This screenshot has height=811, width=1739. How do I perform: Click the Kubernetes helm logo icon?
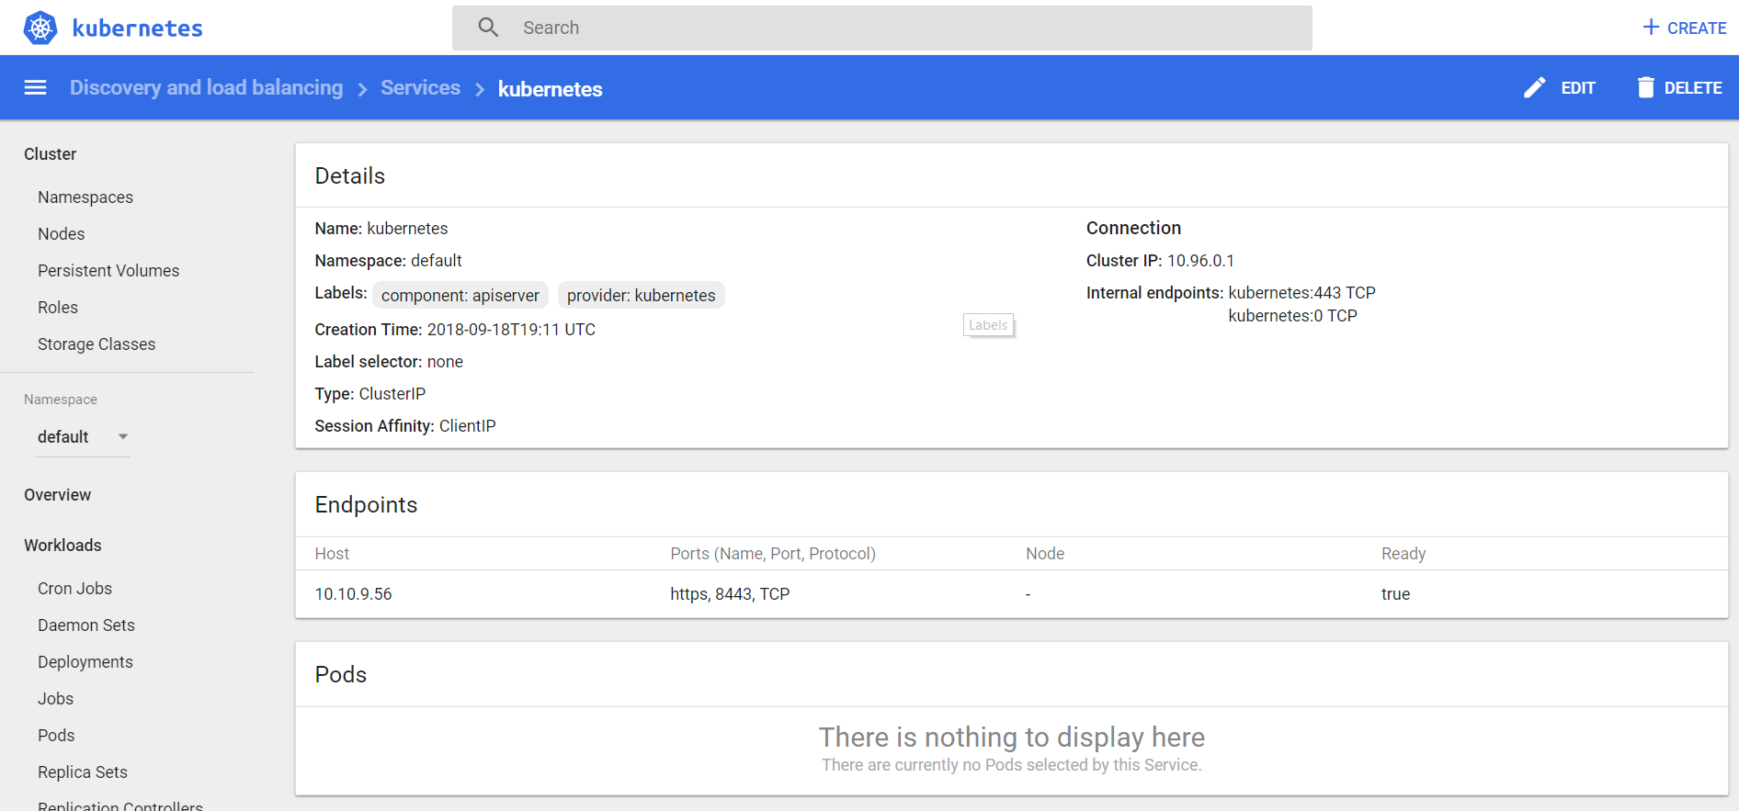pyautogui.click(x=40, y=28)
